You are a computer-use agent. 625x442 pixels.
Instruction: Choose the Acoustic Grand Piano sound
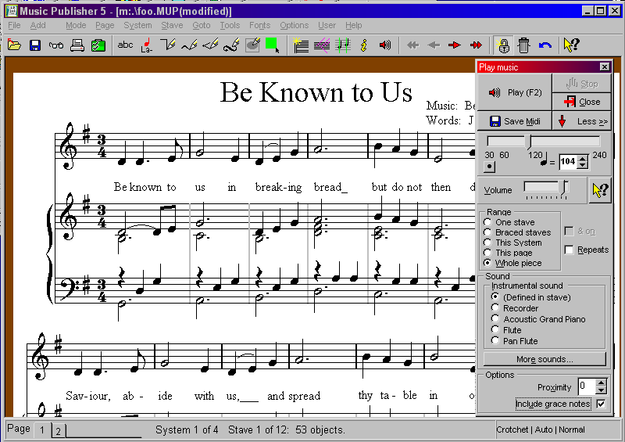[x=495, y=318]
